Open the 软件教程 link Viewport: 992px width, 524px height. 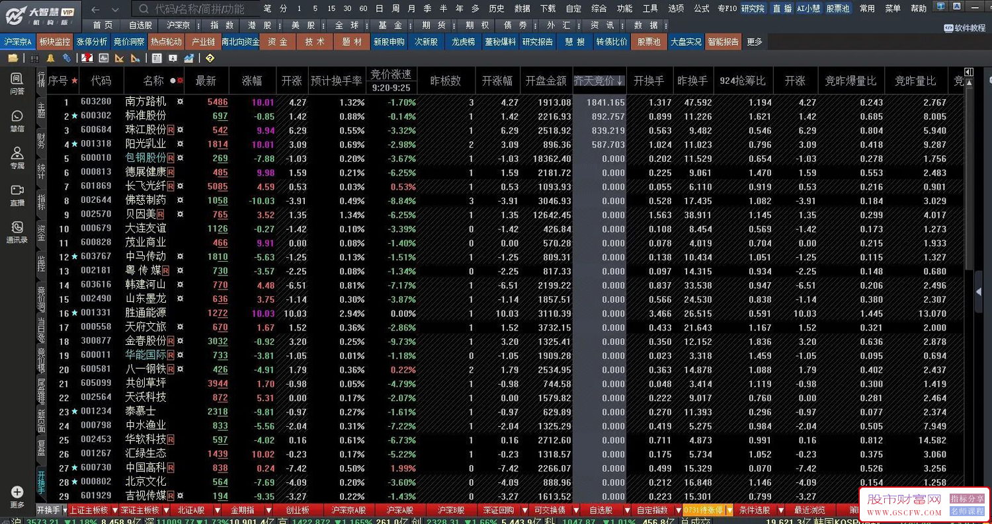964,28
